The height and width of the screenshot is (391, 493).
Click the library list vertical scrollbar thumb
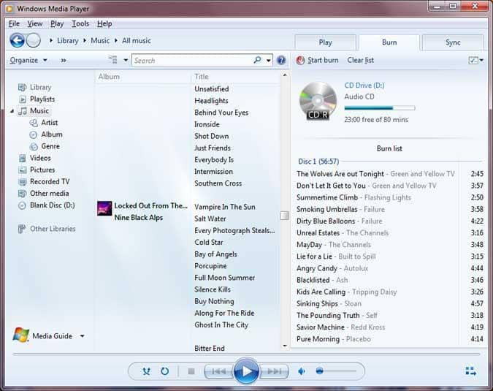tap(285, 216)
